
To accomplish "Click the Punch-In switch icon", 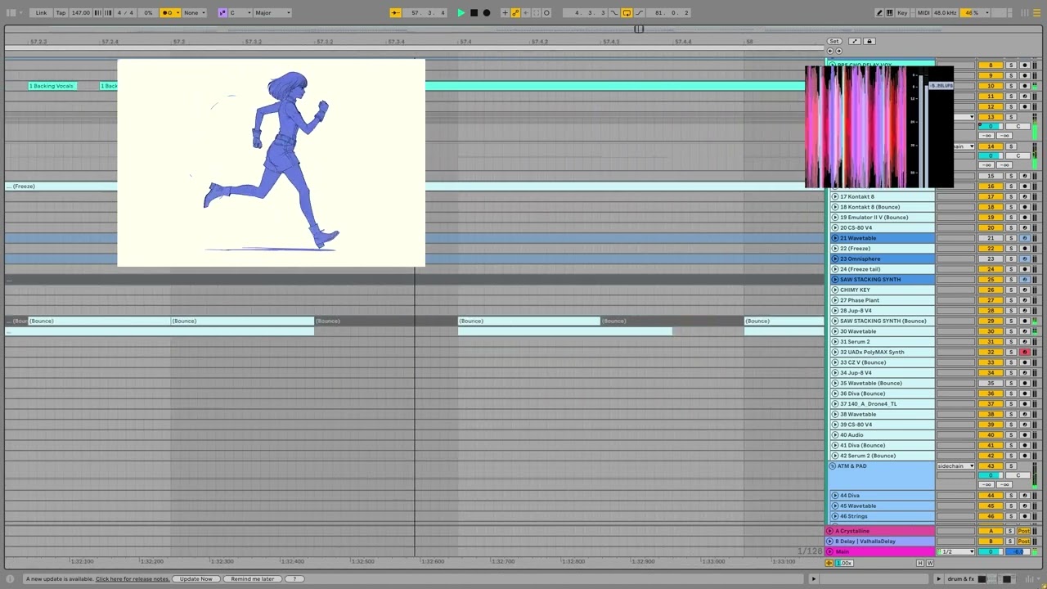I will coord(614,12).
